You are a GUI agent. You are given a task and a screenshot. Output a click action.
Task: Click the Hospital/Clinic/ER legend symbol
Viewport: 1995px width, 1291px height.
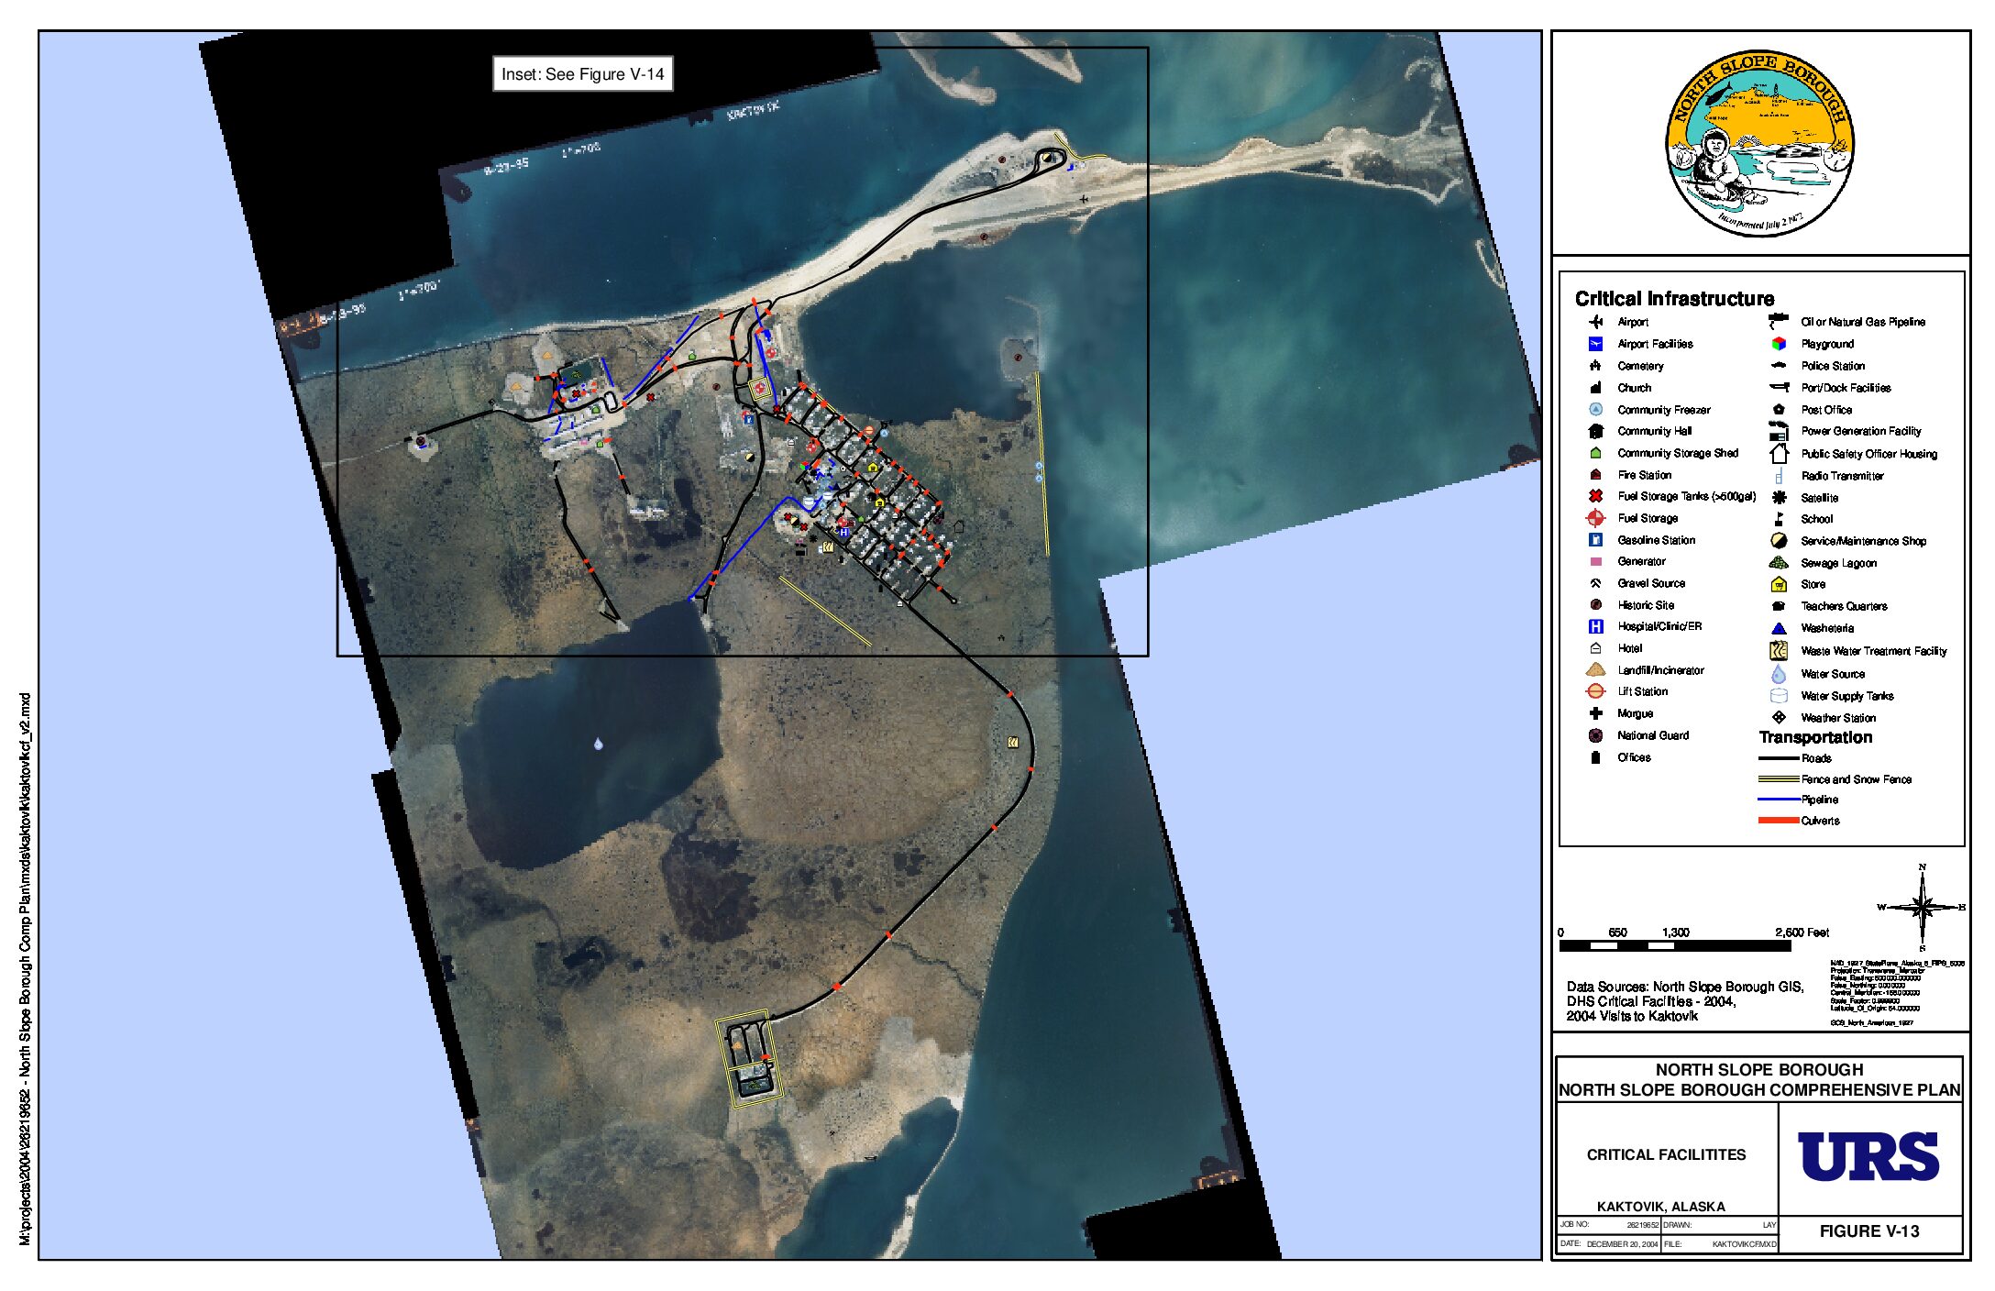click(1595, 626)
